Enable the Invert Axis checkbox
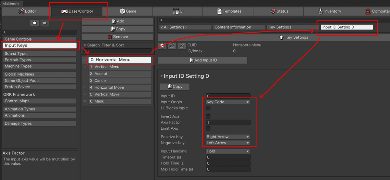This screenshot has height=180, width=390. coord(208,116)
